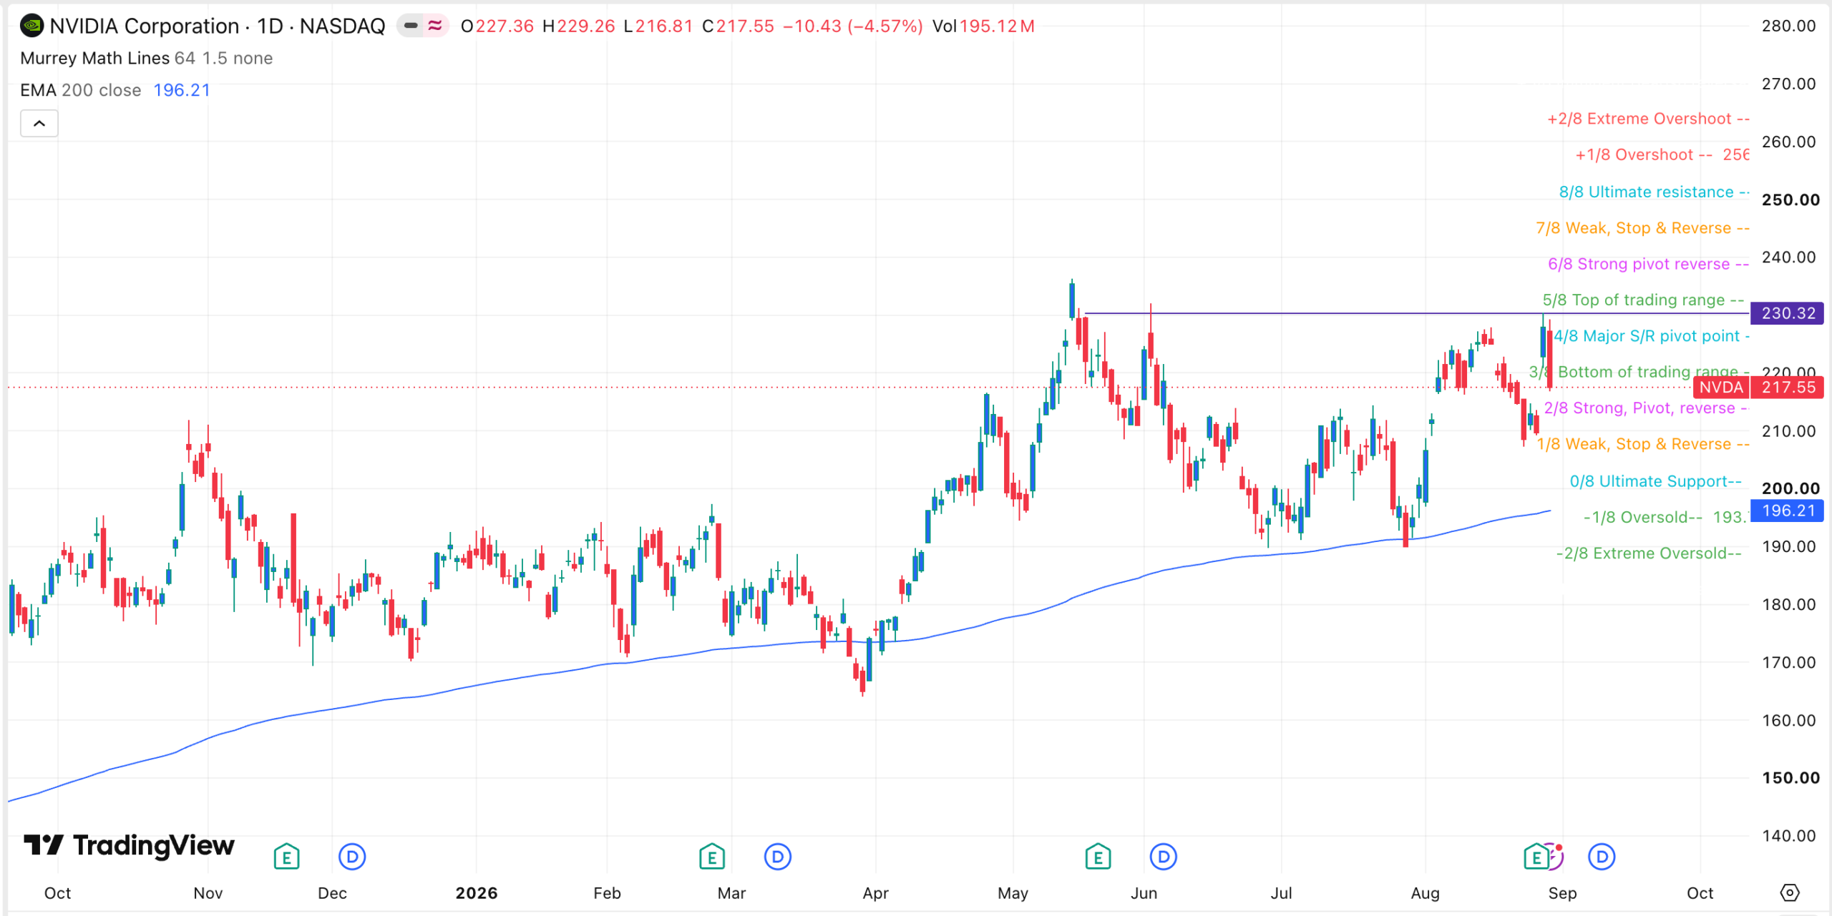Click the purple lightning marker with red dot

(x=1556, y=855)
